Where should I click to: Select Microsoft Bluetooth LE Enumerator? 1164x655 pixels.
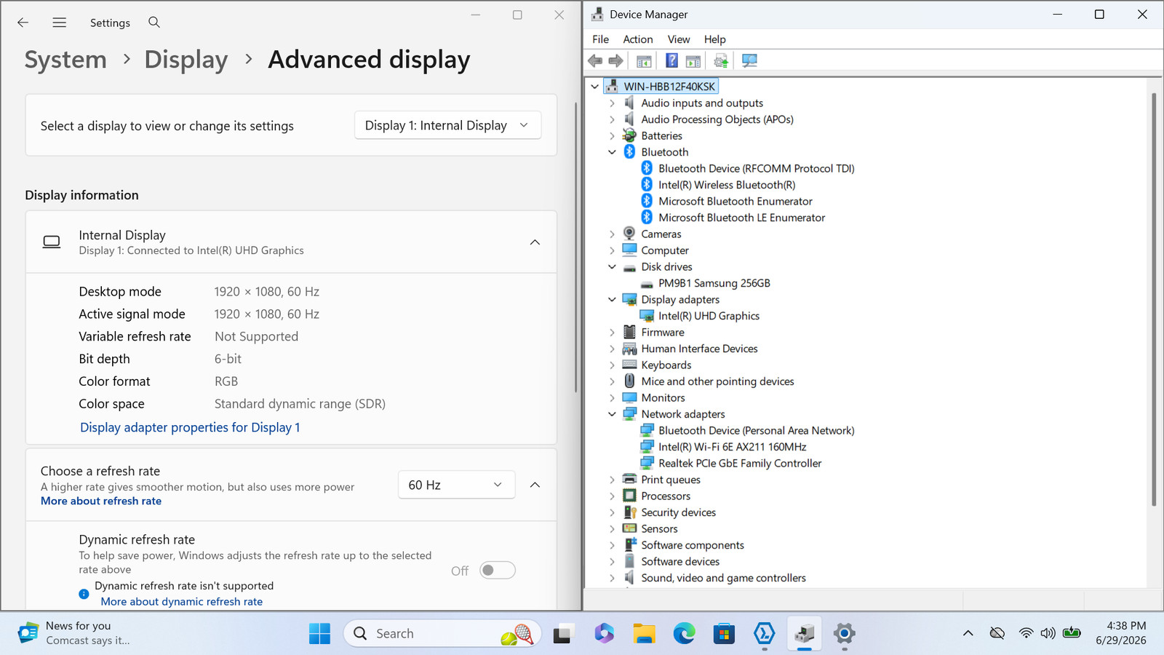[x=741, y=218]
